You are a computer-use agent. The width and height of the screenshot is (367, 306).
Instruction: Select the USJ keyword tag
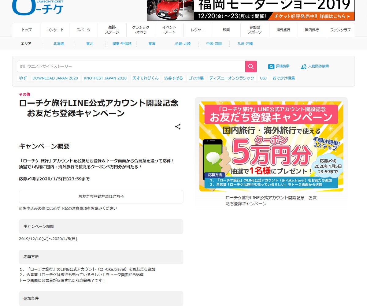(x=263, y=78)
